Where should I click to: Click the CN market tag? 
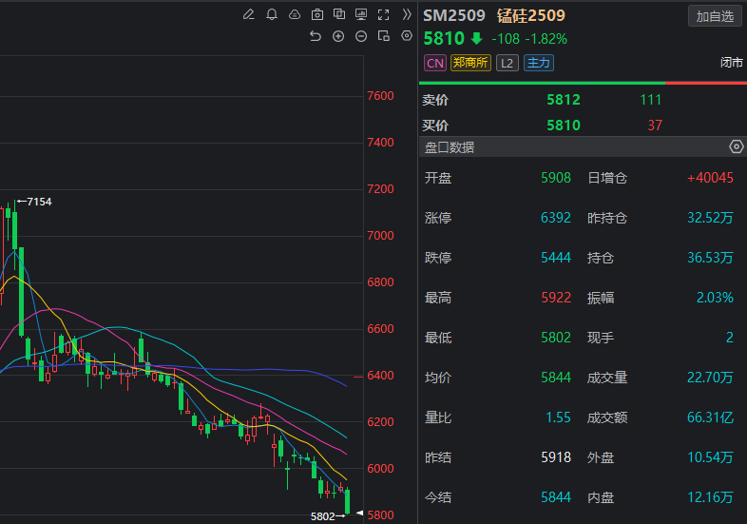(435, 63)
